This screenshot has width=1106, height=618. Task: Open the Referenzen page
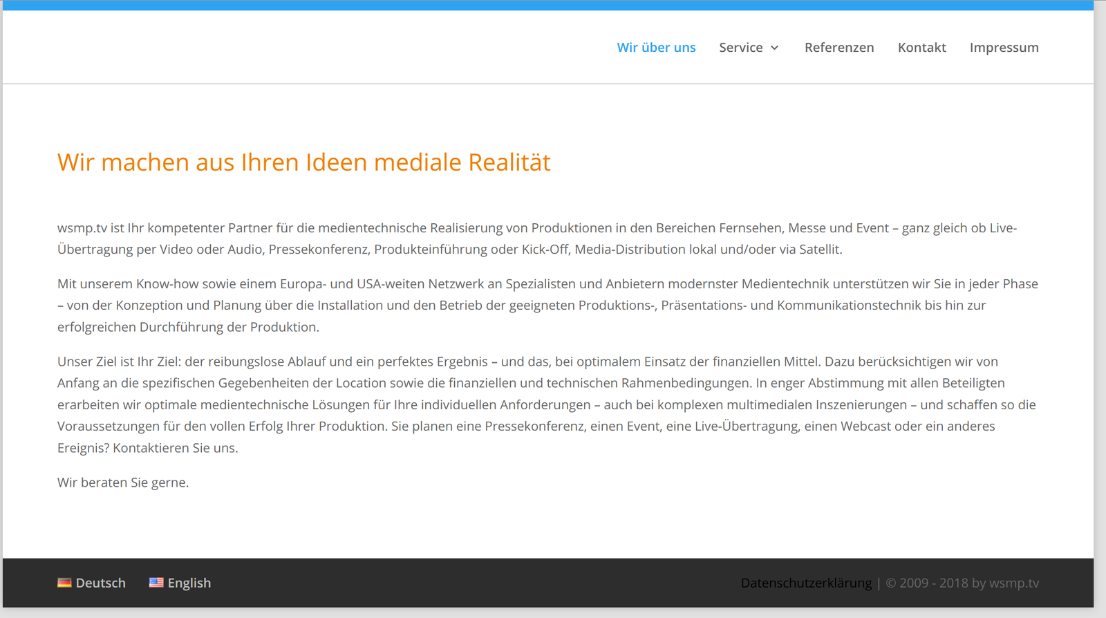[x=838, y=48]
